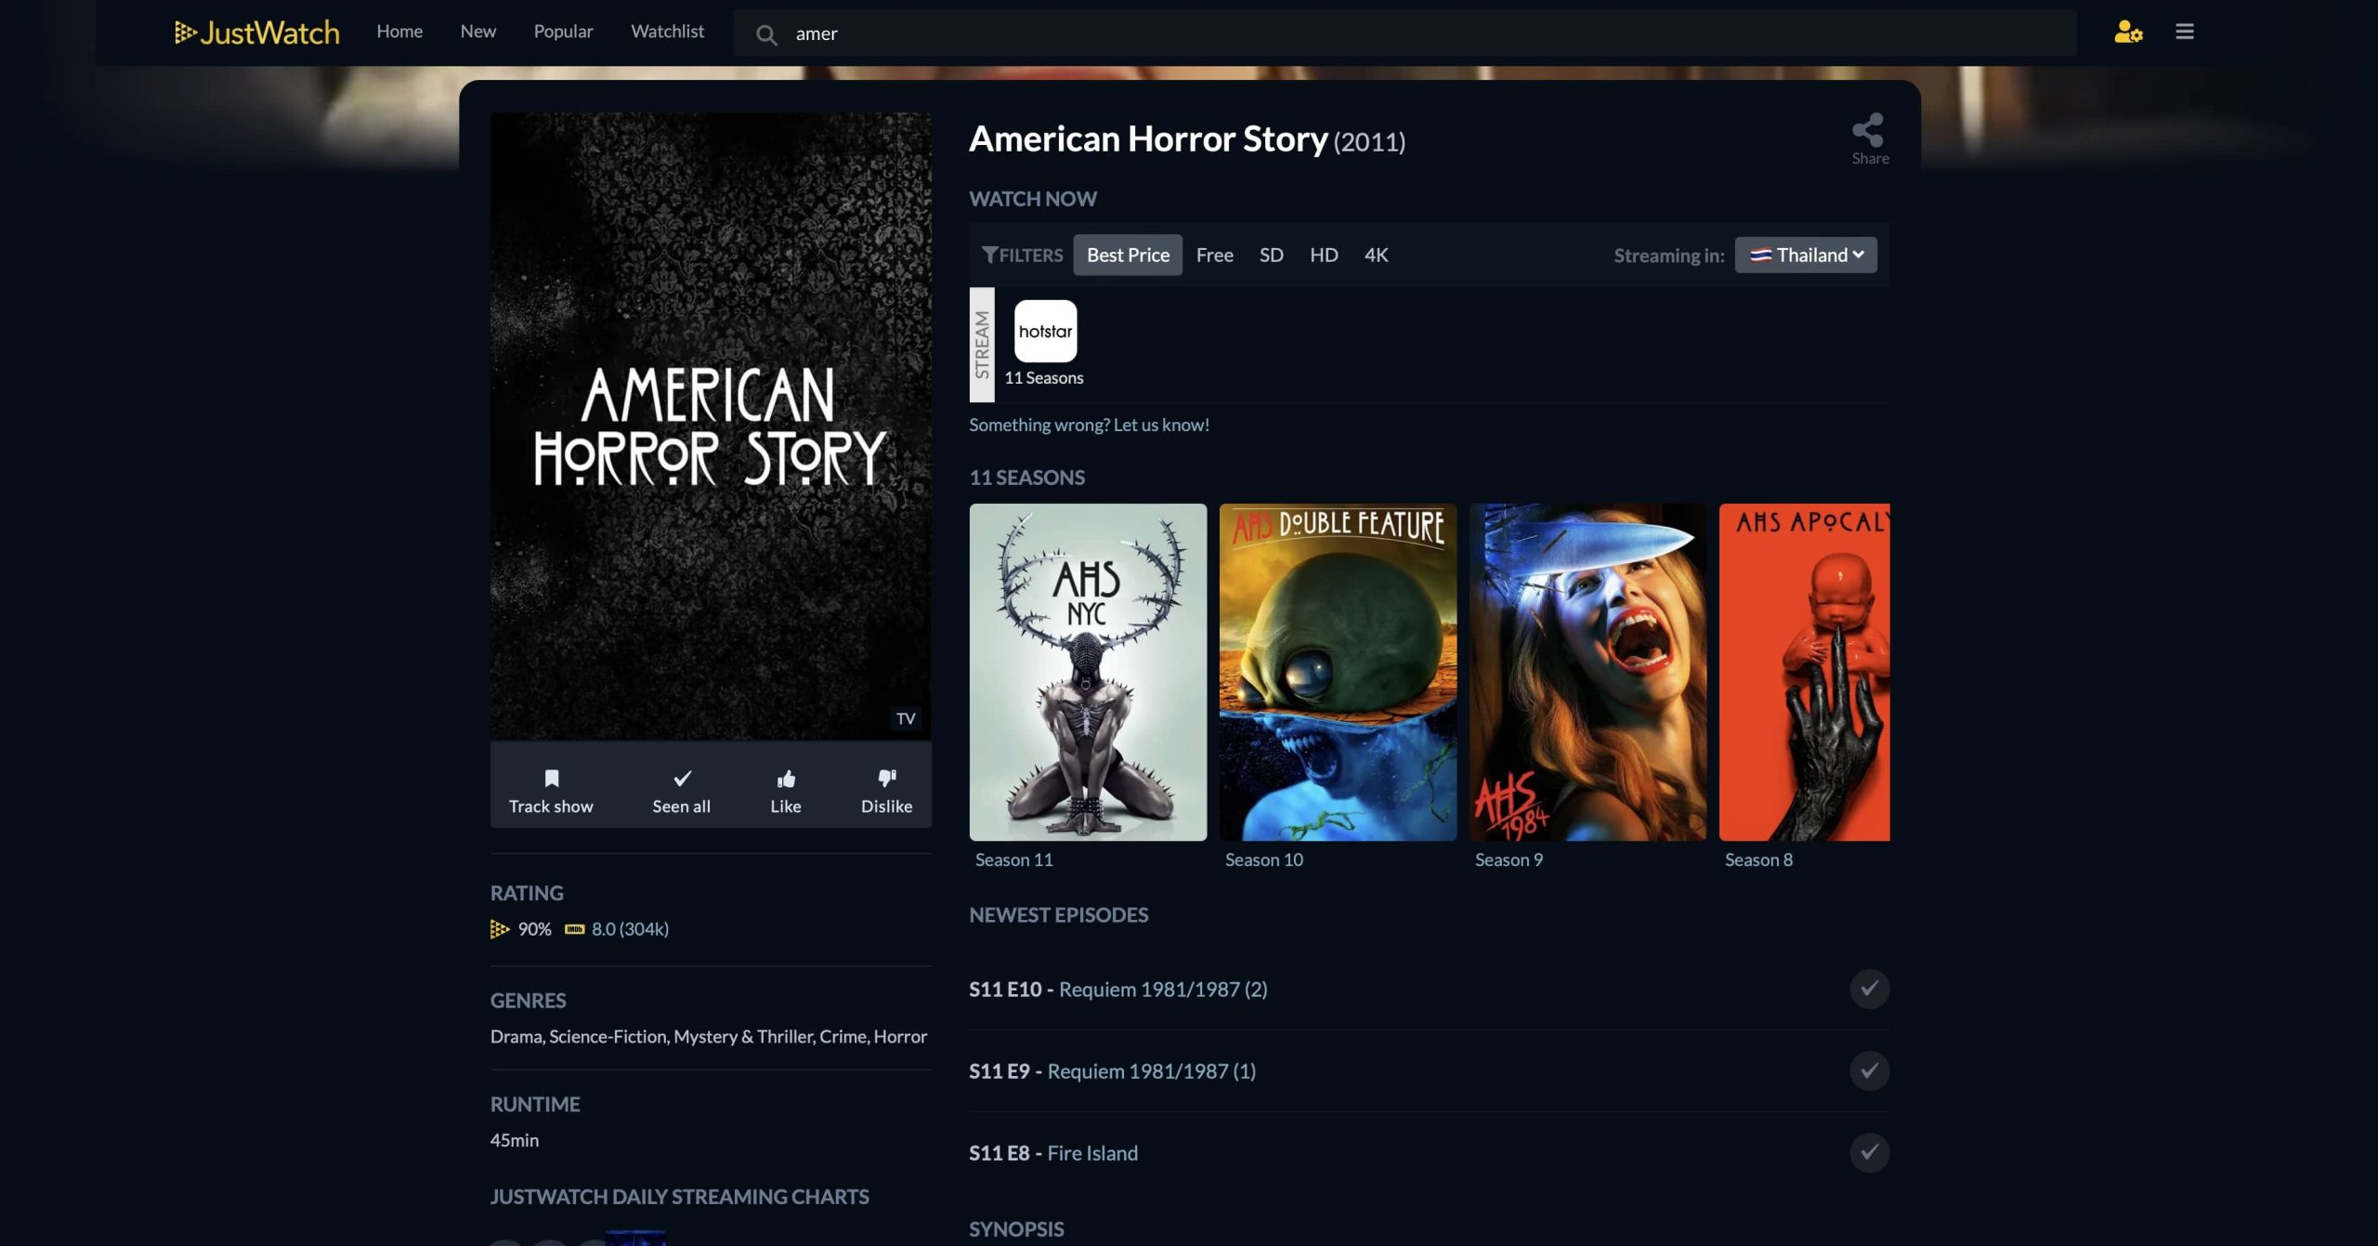The image size is (2378, 1246).
Task: Go to the Popular menu item
Action: coord(563,32)
